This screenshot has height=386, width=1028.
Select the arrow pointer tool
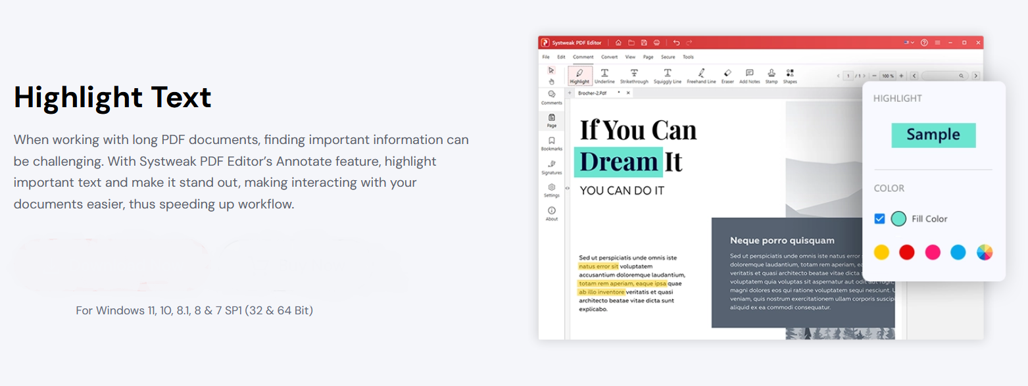551,70
